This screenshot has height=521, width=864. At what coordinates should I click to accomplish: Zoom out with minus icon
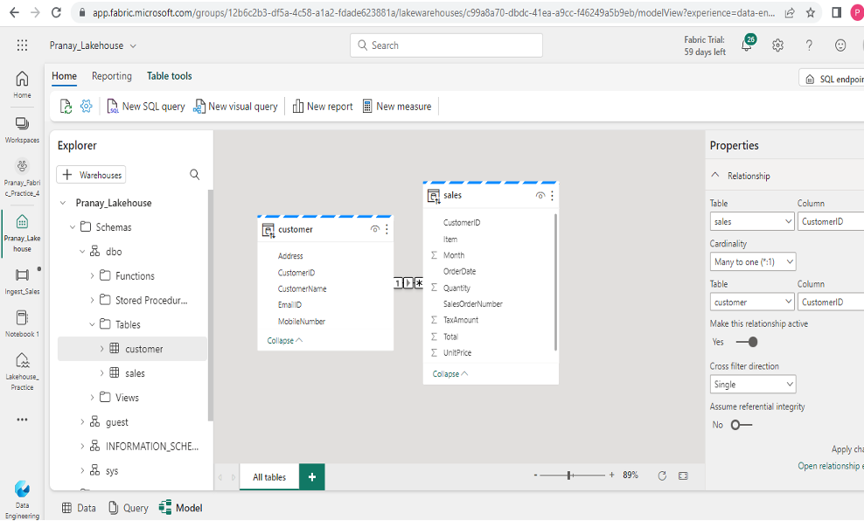coord(535,475)
